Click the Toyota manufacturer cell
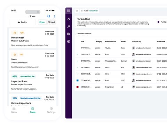Screen dimensions: 167x126 pyautogui.click(x=108, y=48)
